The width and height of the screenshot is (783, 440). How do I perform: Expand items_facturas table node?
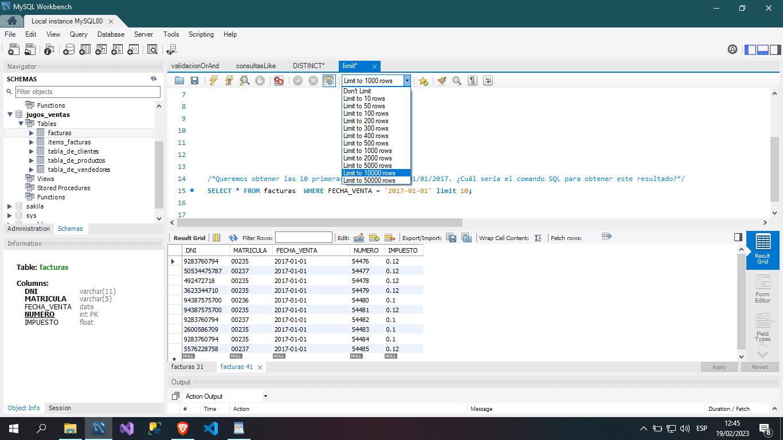(x=32, y=142)
